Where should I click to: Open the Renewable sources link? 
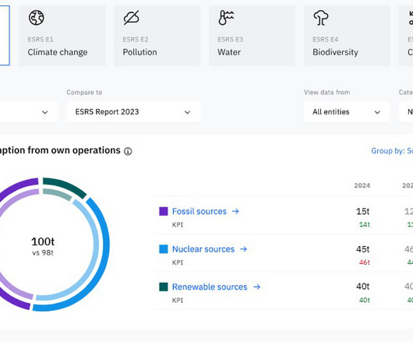[210, 287]
